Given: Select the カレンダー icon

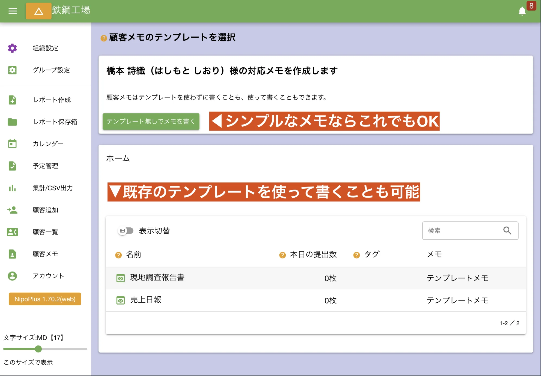Looking at the screenshot, I should point(12,144).
